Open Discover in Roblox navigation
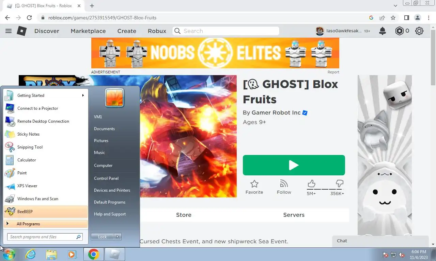 [47, 31]
